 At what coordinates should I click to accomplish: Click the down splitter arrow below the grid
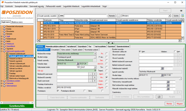point(109,43)
